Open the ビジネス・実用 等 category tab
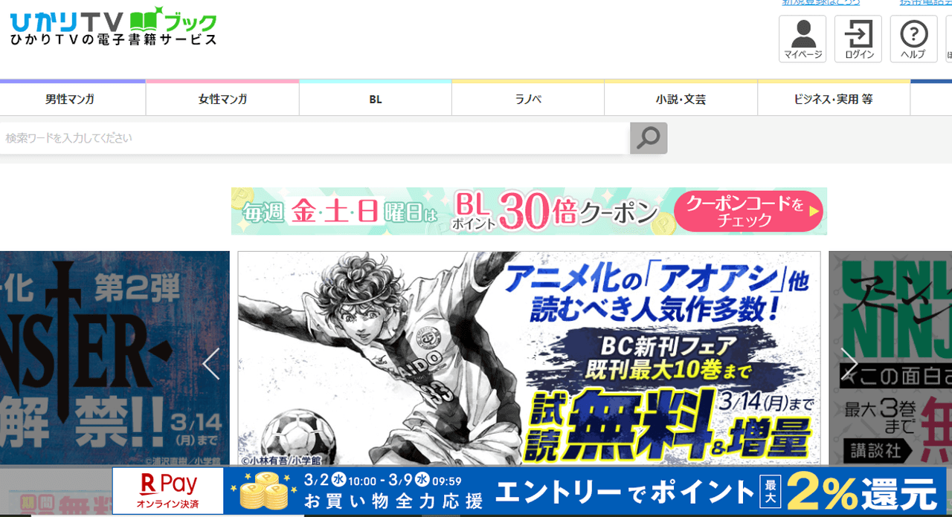The width and height of the screenshot is (952, 517). [x=834, y=99]
